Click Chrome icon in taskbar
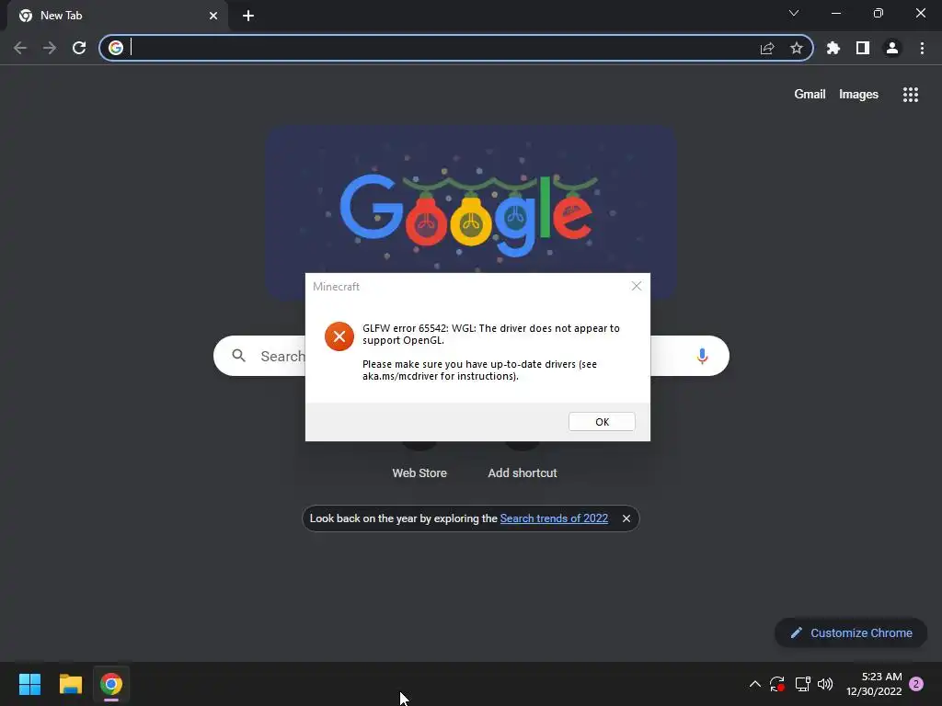 [x=111, y=684]
